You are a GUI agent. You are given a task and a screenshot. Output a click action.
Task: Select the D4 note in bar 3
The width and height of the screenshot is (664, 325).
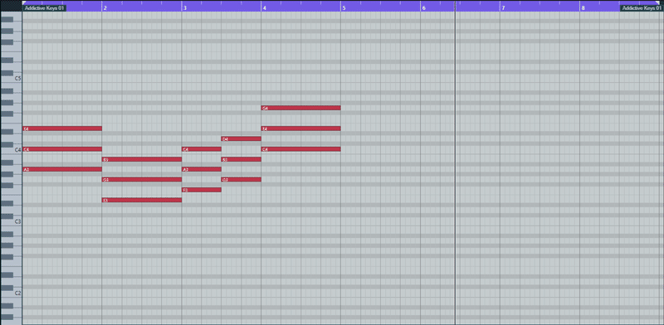(x=242, y=138)
